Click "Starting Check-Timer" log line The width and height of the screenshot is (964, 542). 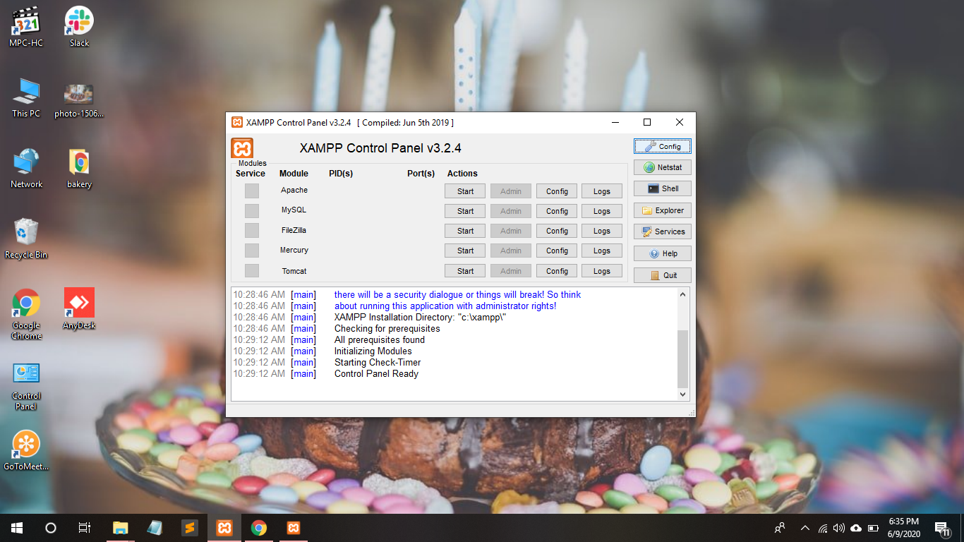[x=378, y=363]
